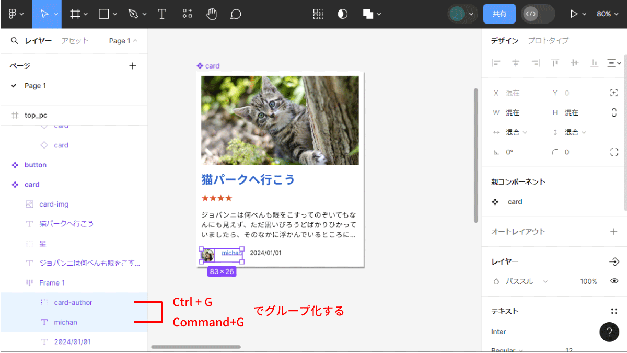Search layers with the magnifier icon
The width and height of the screenshot is (627, 353).
(x=15, y=40)
